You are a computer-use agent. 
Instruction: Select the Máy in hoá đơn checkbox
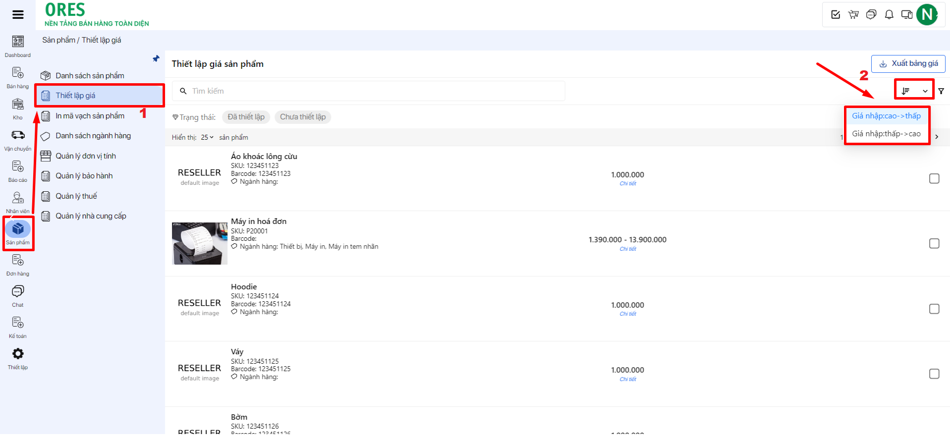point(934,243)
